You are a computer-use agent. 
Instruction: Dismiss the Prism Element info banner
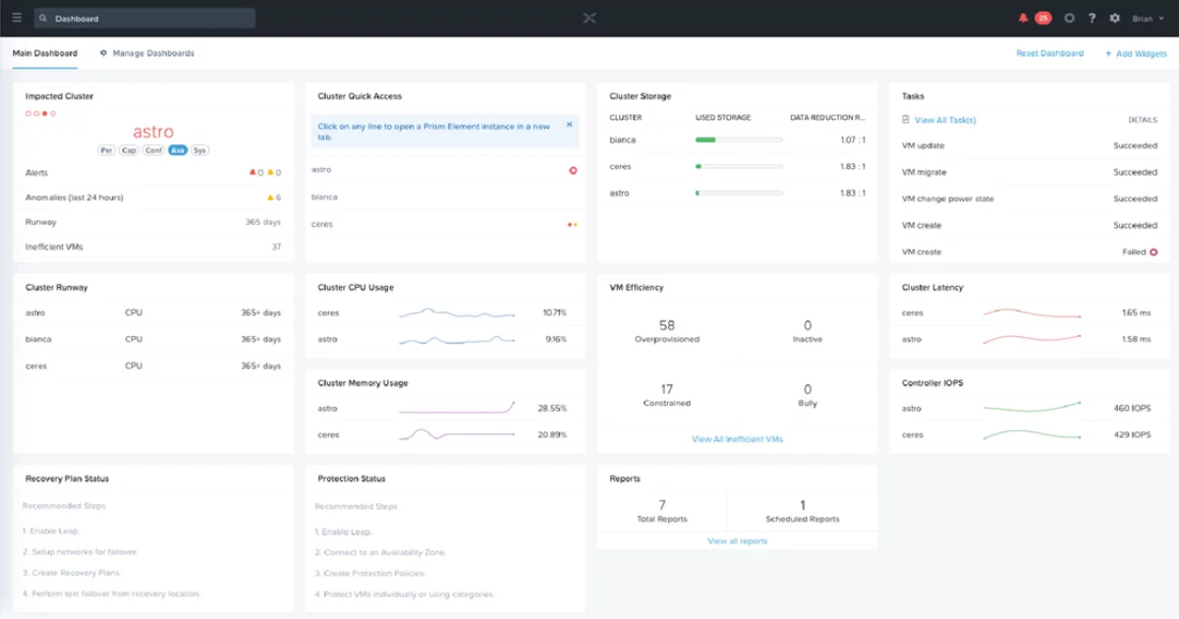click(x=569, y=125)
